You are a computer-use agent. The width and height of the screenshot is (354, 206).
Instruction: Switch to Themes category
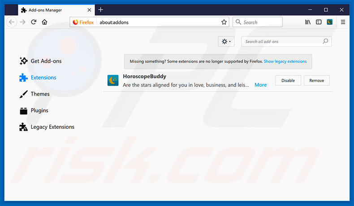[35, 94]
